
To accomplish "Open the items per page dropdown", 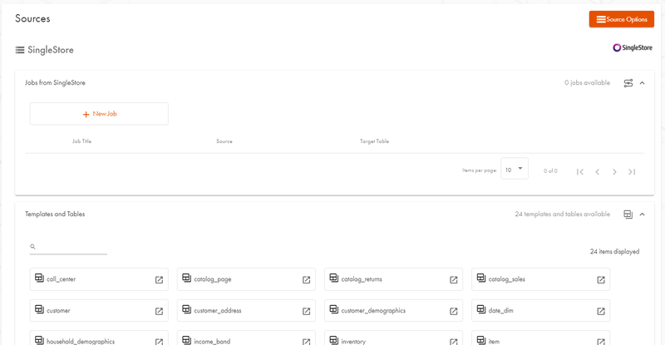I will (x=514, y=169).
